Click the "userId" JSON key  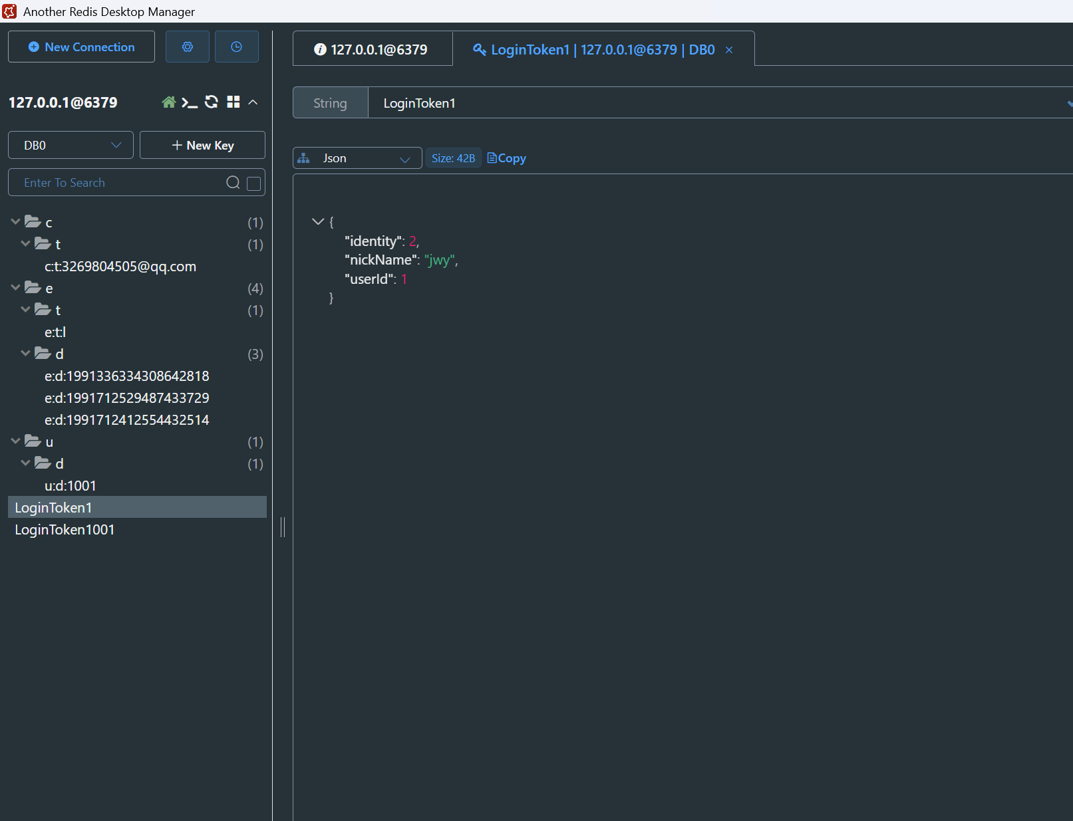pyautogui.click(x=369, y=279)
